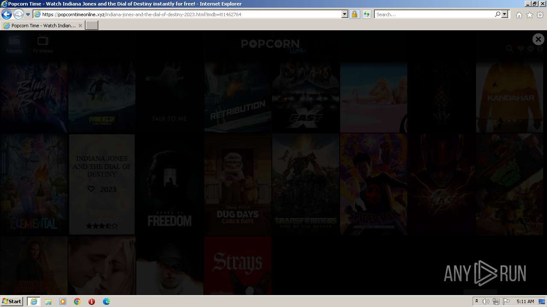The height and width of the screenshot is (307, 547).
Task: Click the star rating on Indiana Jones card
Action: click(x=102, y=226)
